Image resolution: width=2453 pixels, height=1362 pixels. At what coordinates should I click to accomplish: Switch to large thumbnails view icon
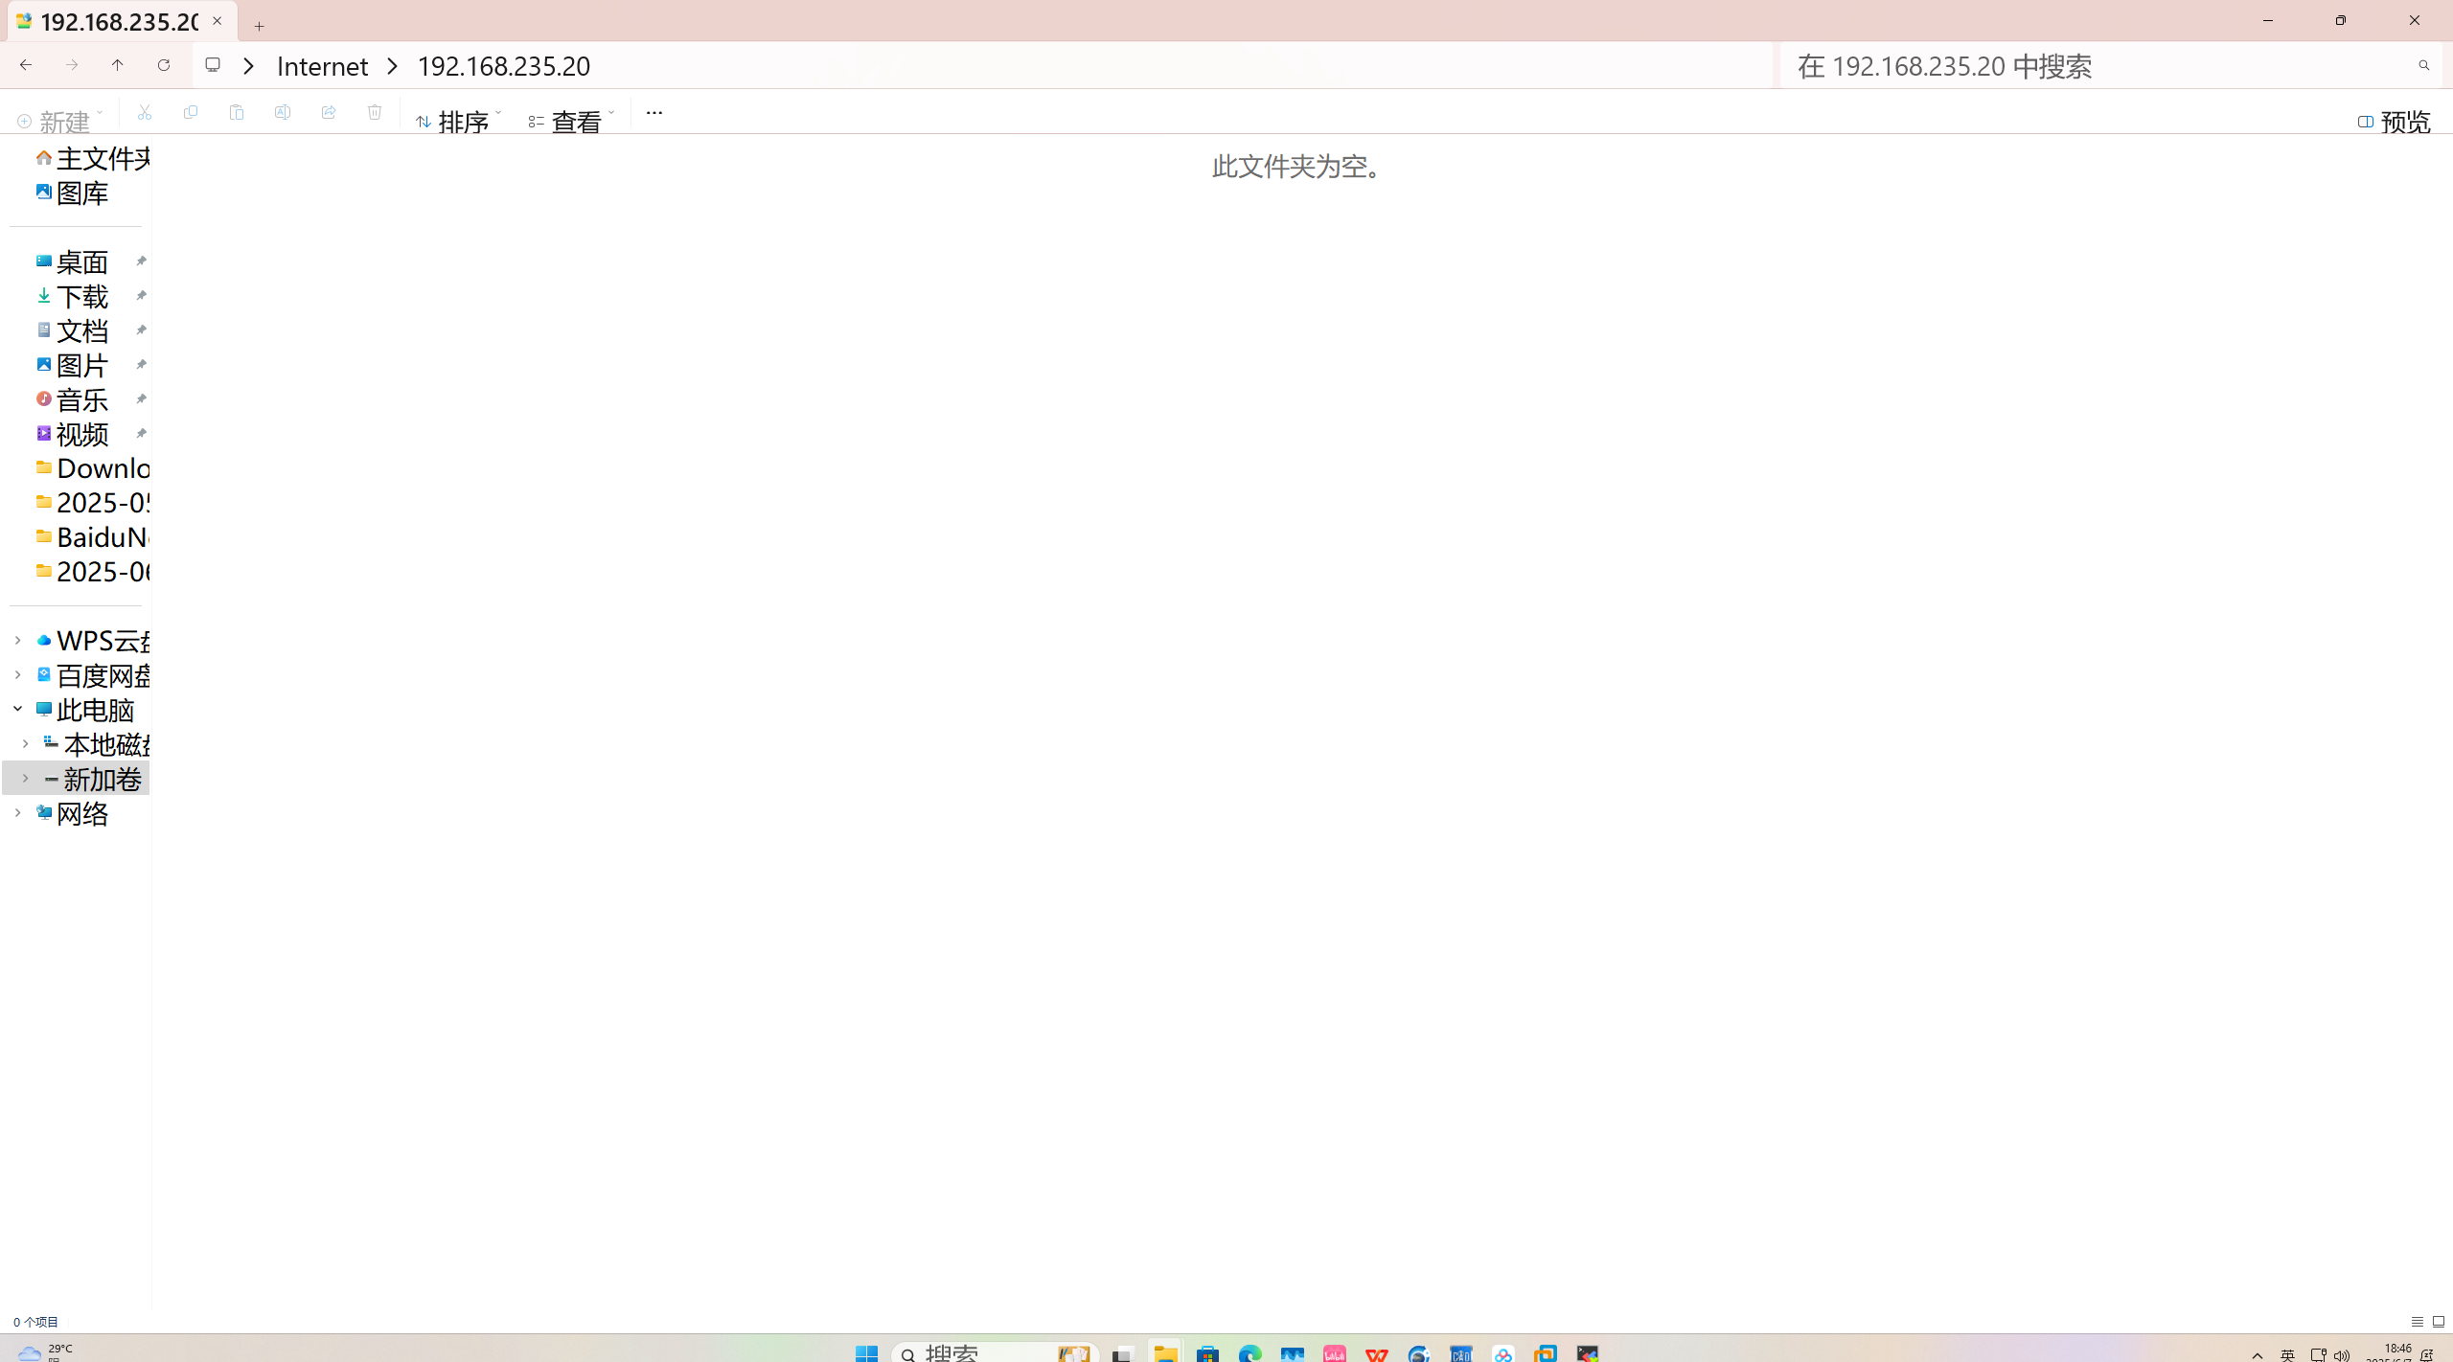coord(2438,1322)
